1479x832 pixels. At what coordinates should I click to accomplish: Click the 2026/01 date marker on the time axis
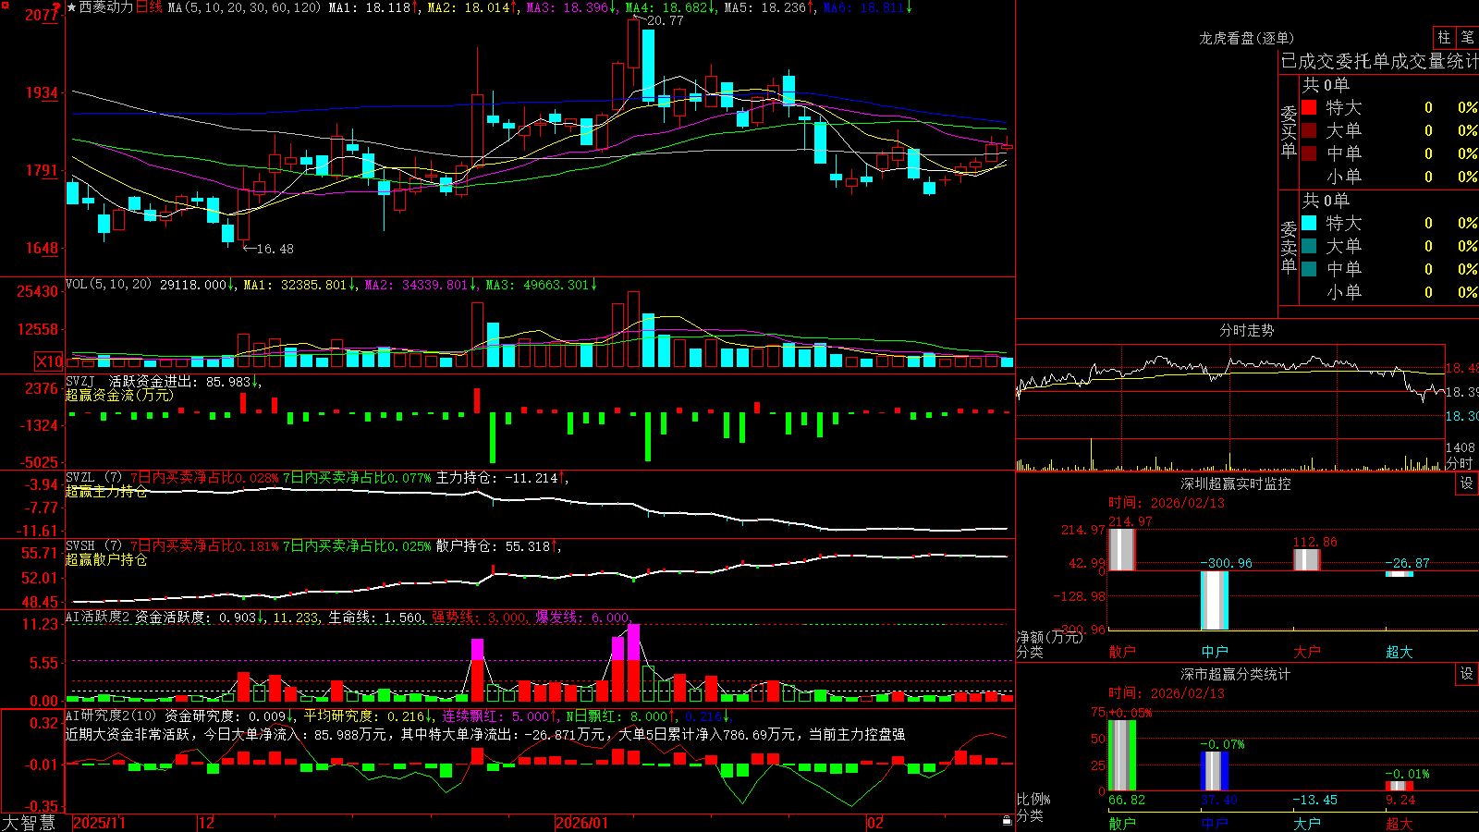pyautogui.click(x=582, y=823)
